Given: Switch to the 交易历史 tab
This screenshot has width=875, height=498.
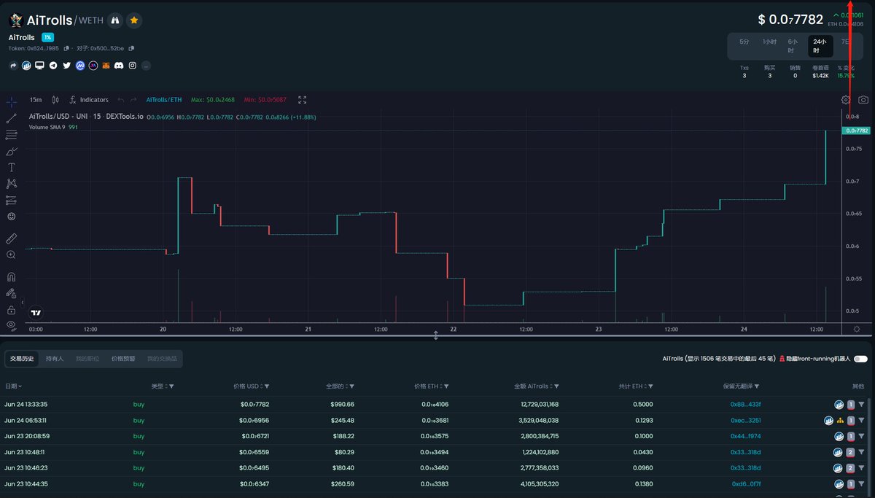Looking at the screenshot, I should 22,359.
